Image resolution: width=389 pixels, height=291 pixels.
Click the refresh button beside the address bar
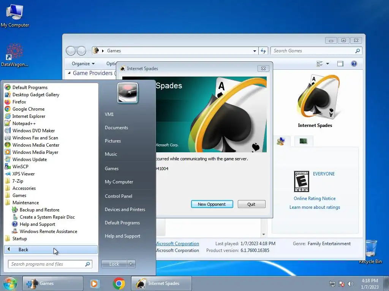(x=263, y=51)
